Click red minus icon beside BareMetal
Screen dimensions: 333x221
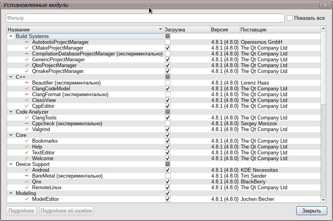pos(27,176)
